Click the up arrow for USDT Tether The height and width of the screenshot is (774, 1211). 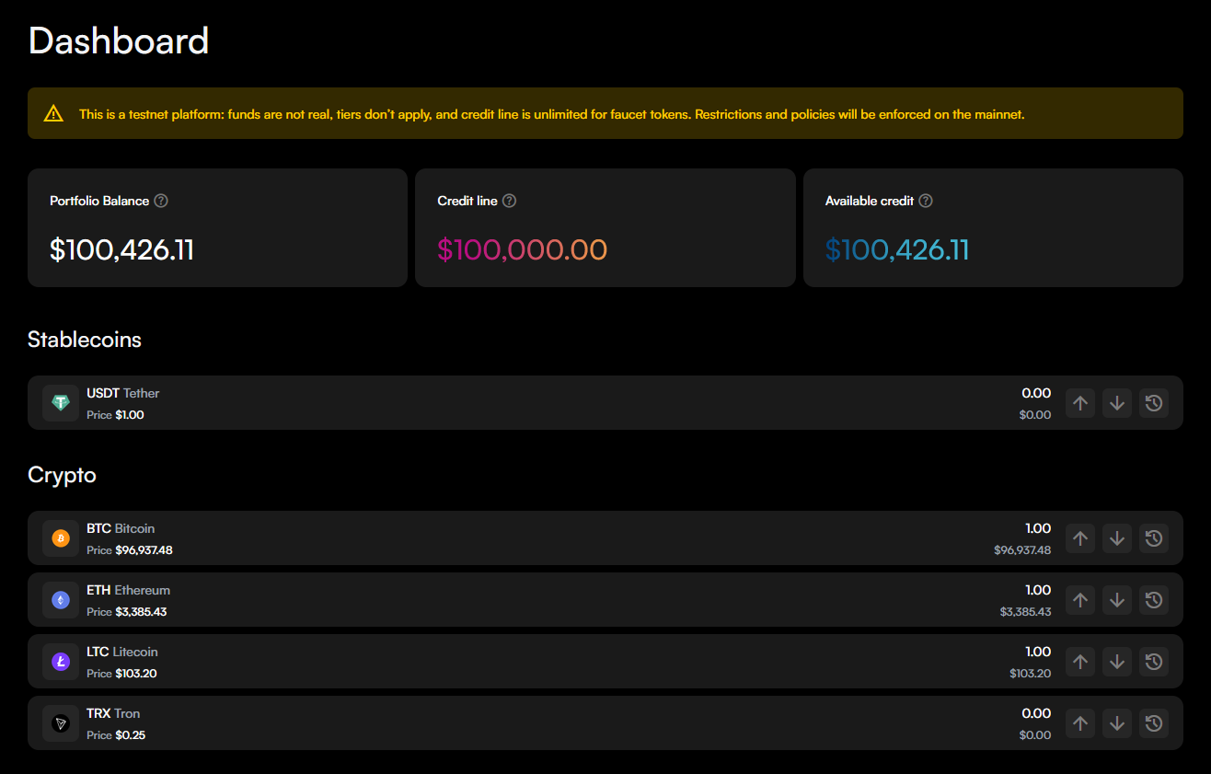click(1080, 403)
